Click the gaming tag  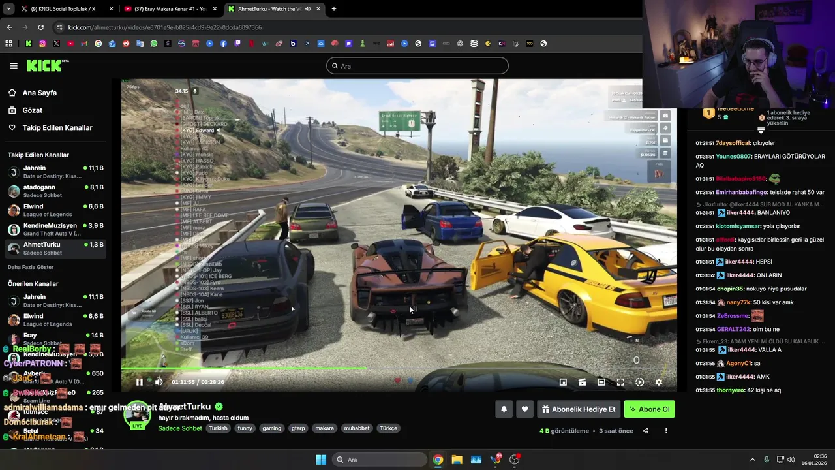(x=271, y=428)
